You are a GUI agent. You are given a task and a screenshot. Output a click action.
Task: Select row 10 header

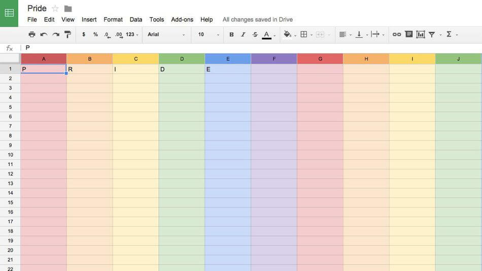click(10, 155)
